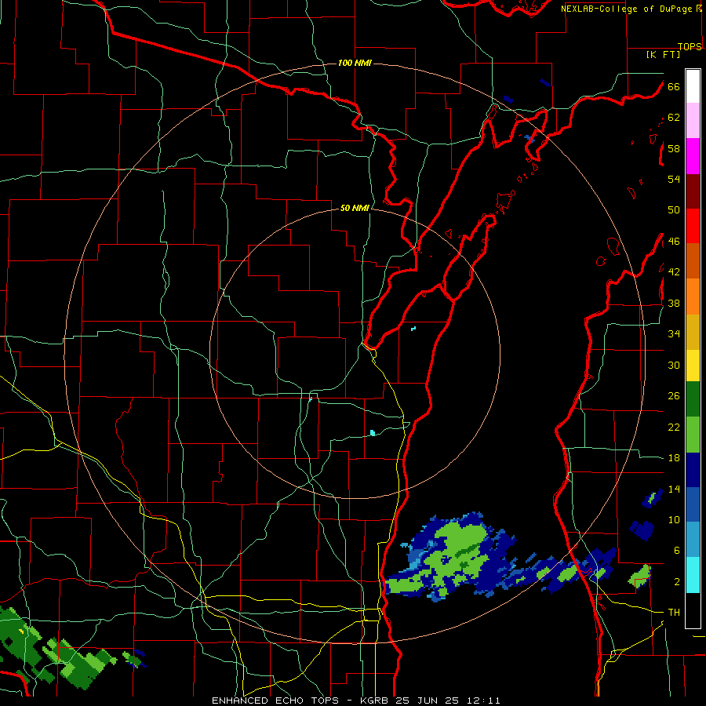Click the 100 NMI range ring label
This screenshot has width=706, height=706.
(355, 63)
